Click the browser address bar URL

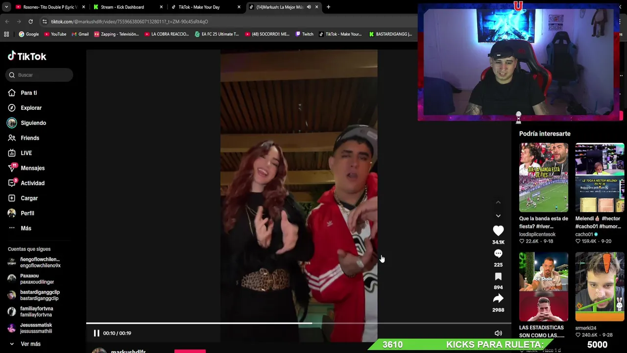coord(130,22)
